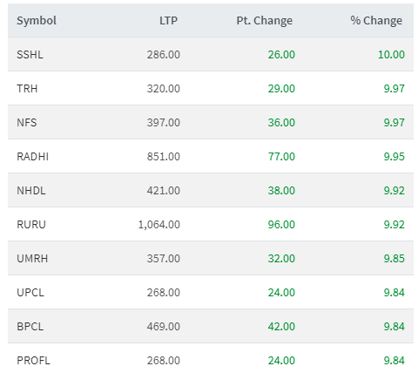Click the Symbol column header
This screenshot has width=418, height=373.
point(37,21)
